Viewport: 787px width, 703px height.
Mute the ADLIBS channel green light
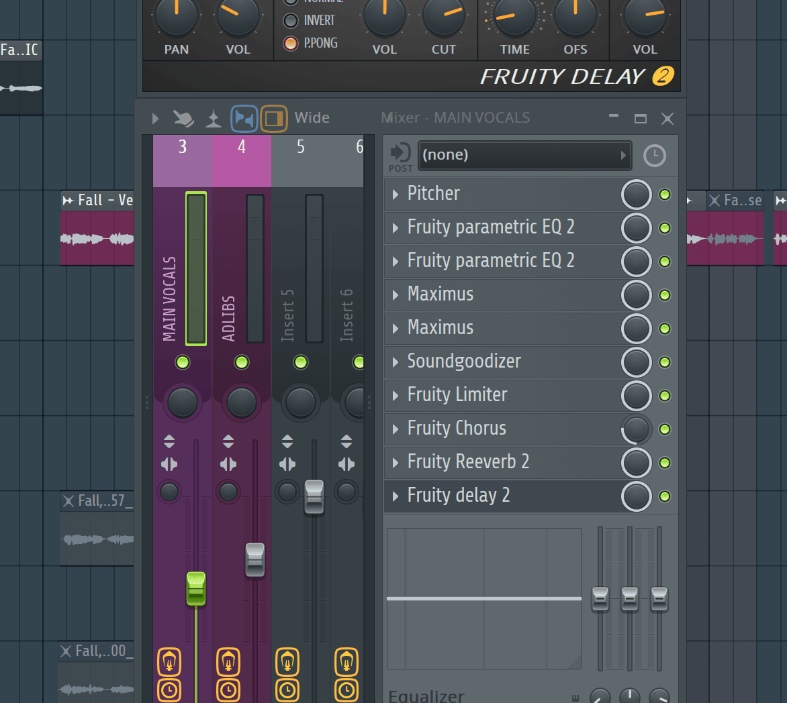click(x=242, y=362)
